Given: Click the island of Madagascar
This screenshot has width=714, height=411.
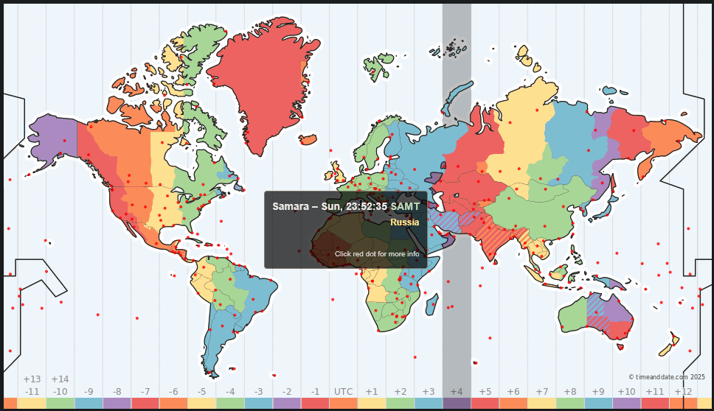Looking at the screenshot, I should tap(432, 305).
